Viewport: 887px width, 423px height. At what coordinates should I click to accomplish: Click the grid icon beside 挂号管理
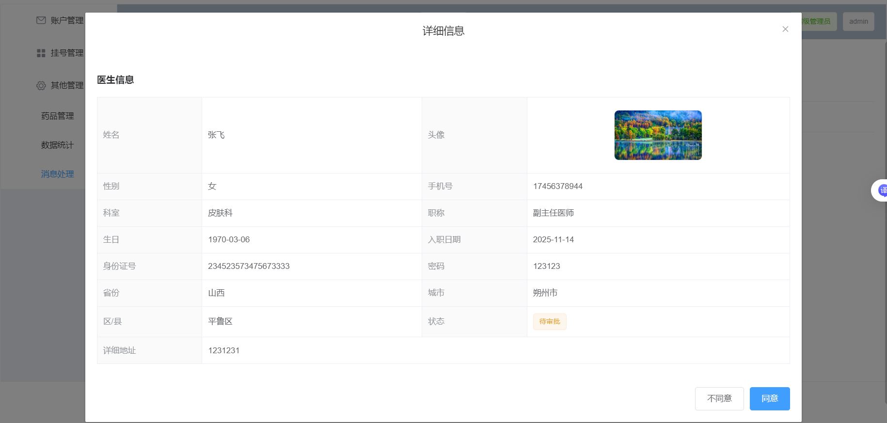point(41,53)
